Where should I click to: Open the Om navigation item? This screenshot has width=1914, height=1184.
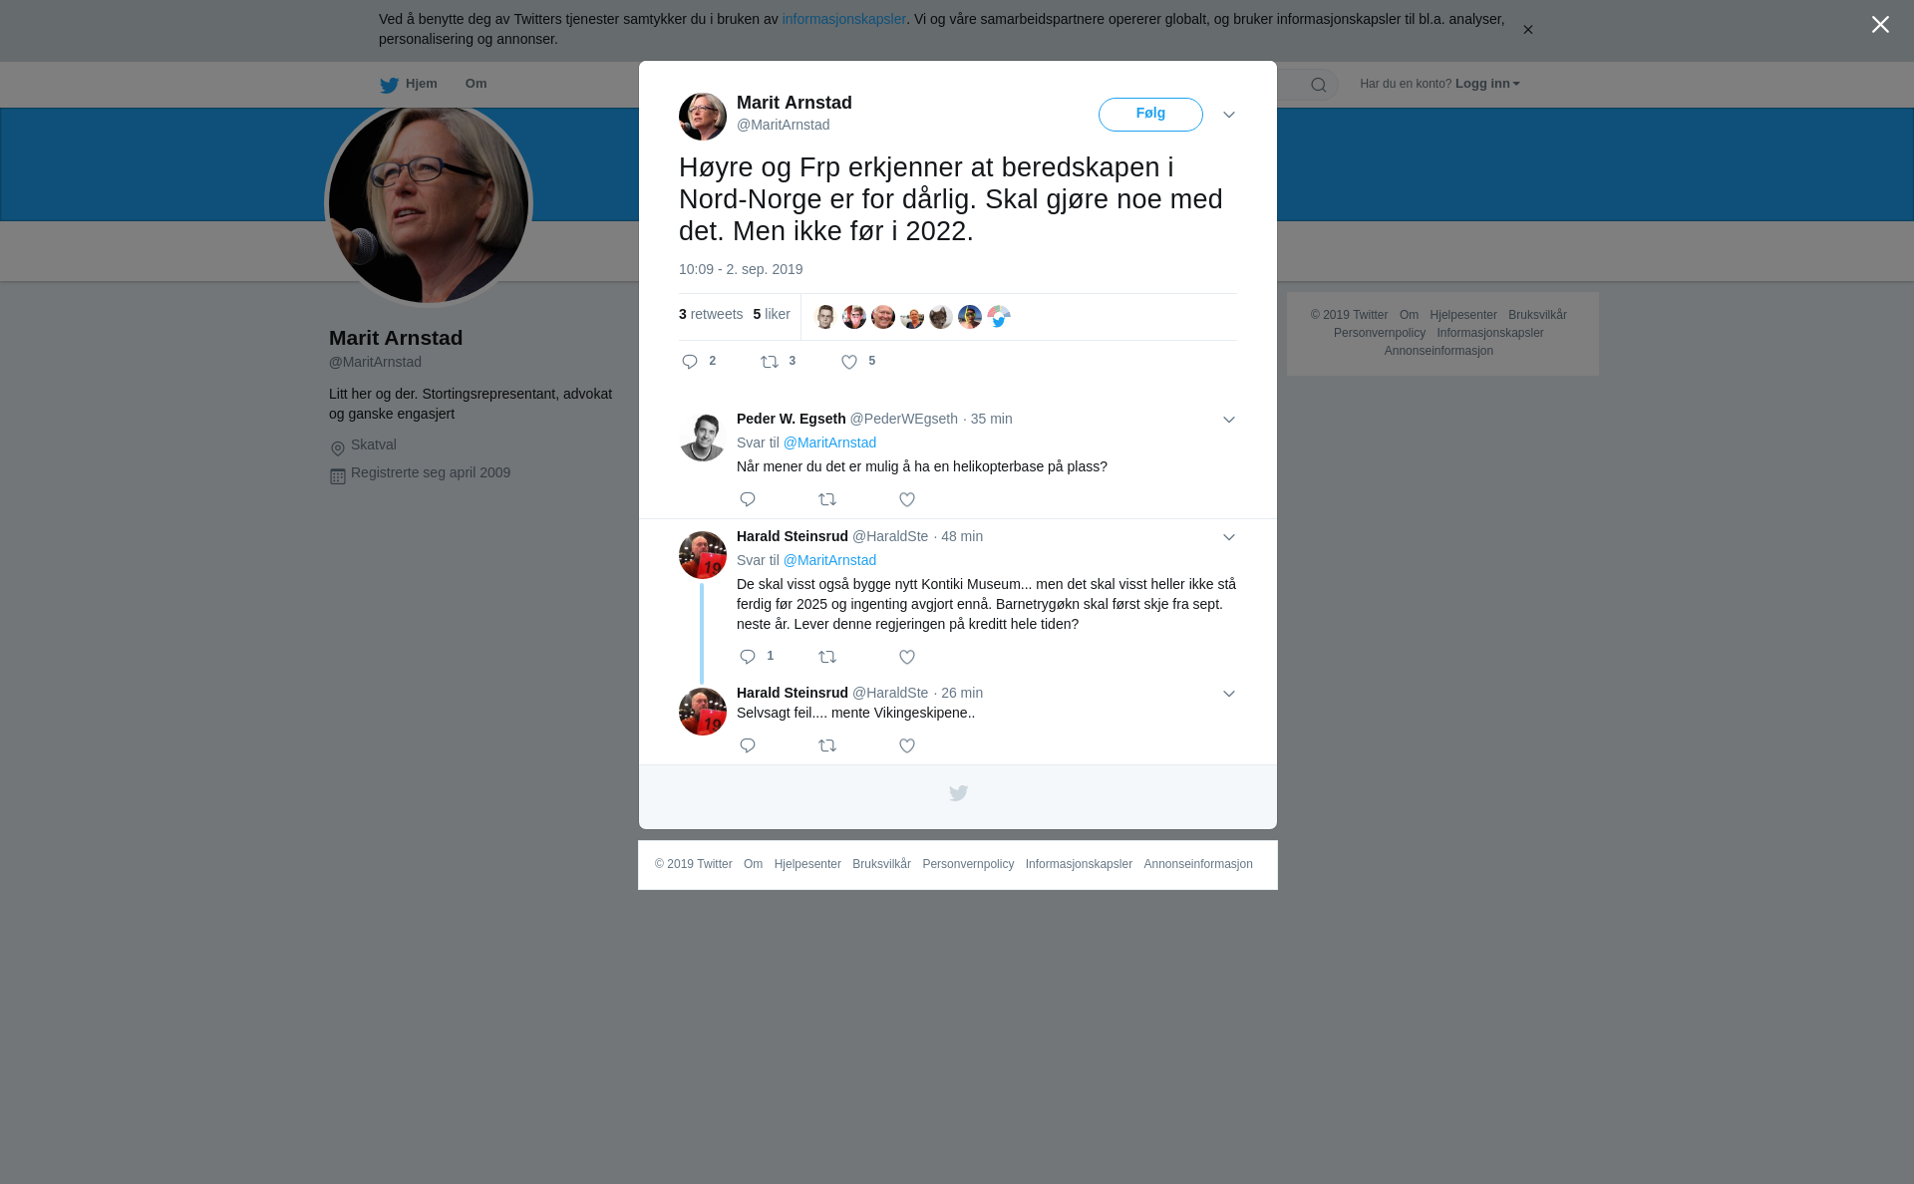click(476, 84)
